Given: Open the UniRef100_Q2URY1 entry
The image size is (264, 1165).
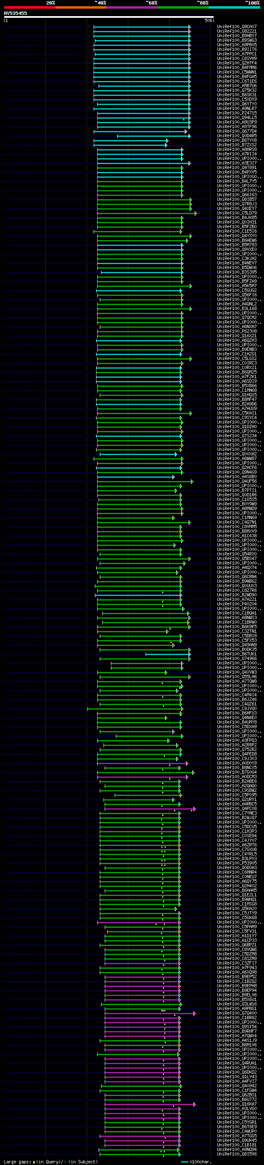Looking at the screenshot, I should [237, 800].
